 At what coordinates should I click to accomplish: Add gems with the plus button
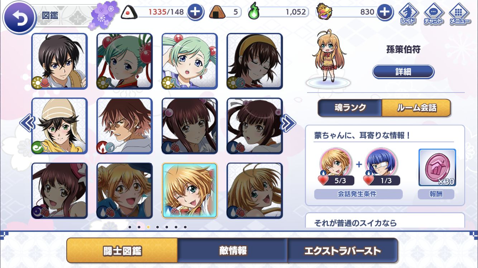(384, 12)
